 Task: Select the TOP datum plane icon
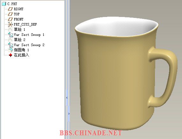pos(10,14)
